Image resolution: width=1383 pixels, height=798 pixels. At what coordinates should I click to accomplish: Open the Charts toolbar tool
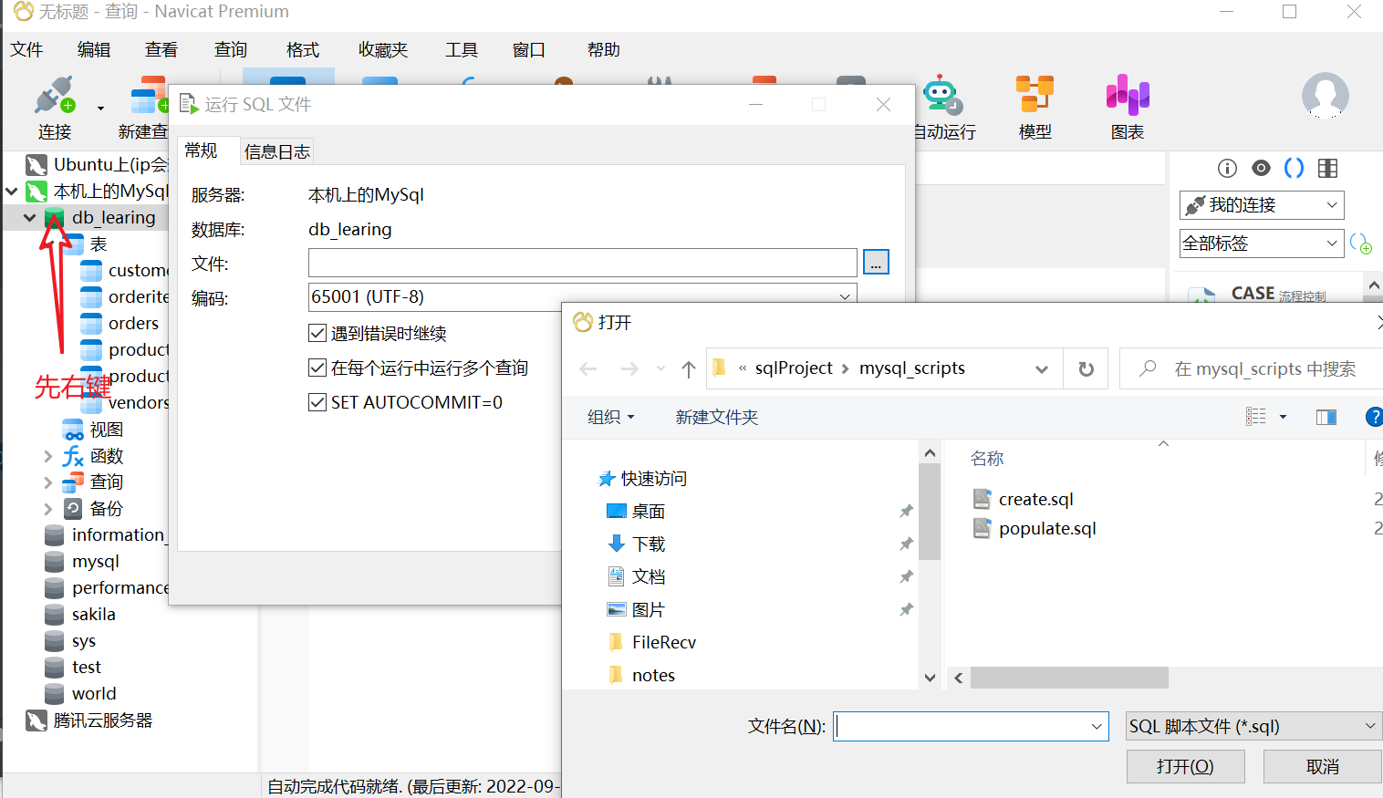click(x=1128, y=96)
